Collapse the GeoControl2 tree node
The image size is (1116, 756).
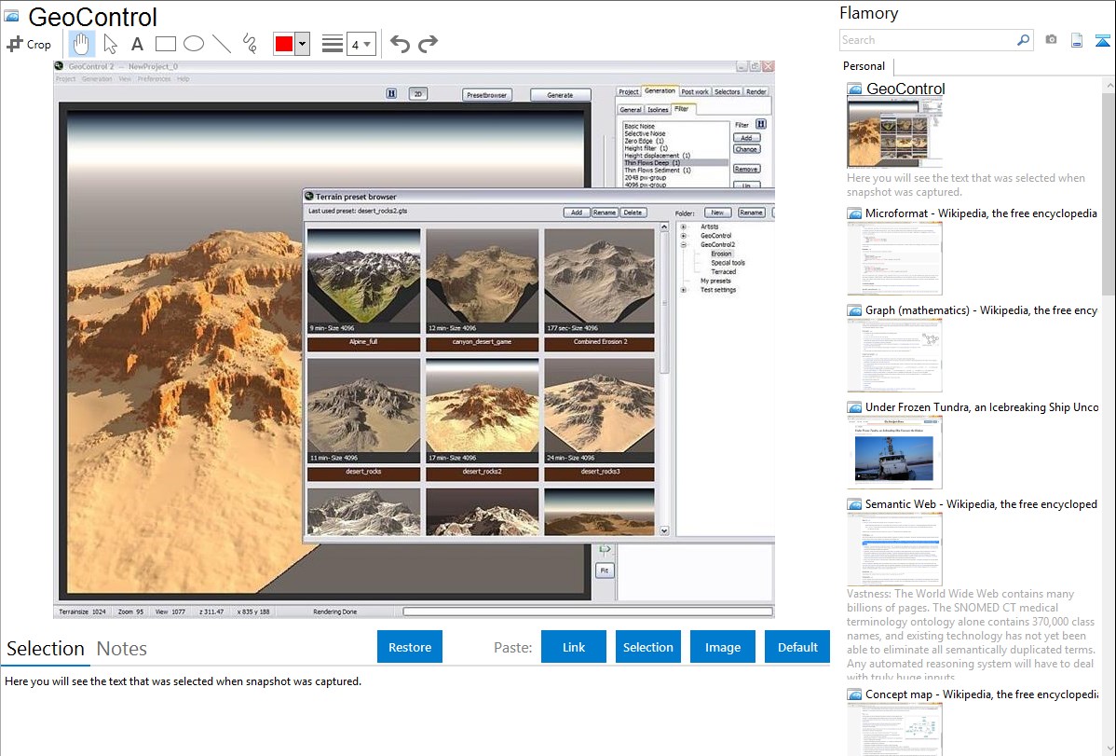coord(683,245)
